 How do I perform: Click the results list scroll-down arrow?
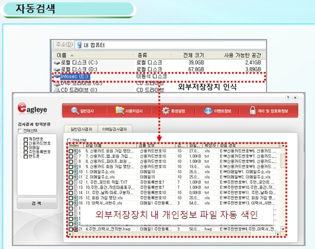tap(283, 229)
